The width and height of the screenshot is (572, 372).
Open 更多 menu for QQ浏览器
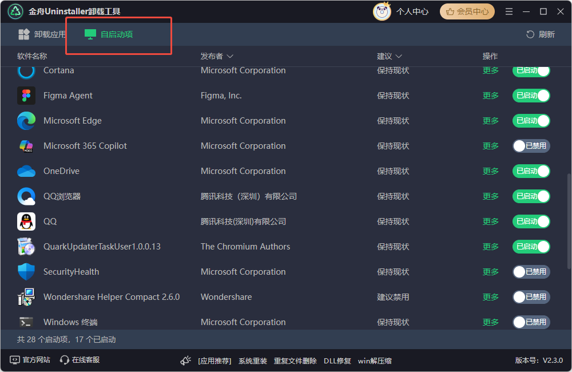tap(490, 196)
